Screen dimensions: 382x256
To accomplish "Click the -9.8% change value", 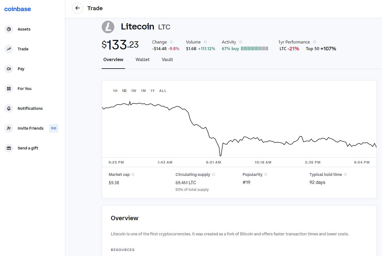I will pos(174,49).
